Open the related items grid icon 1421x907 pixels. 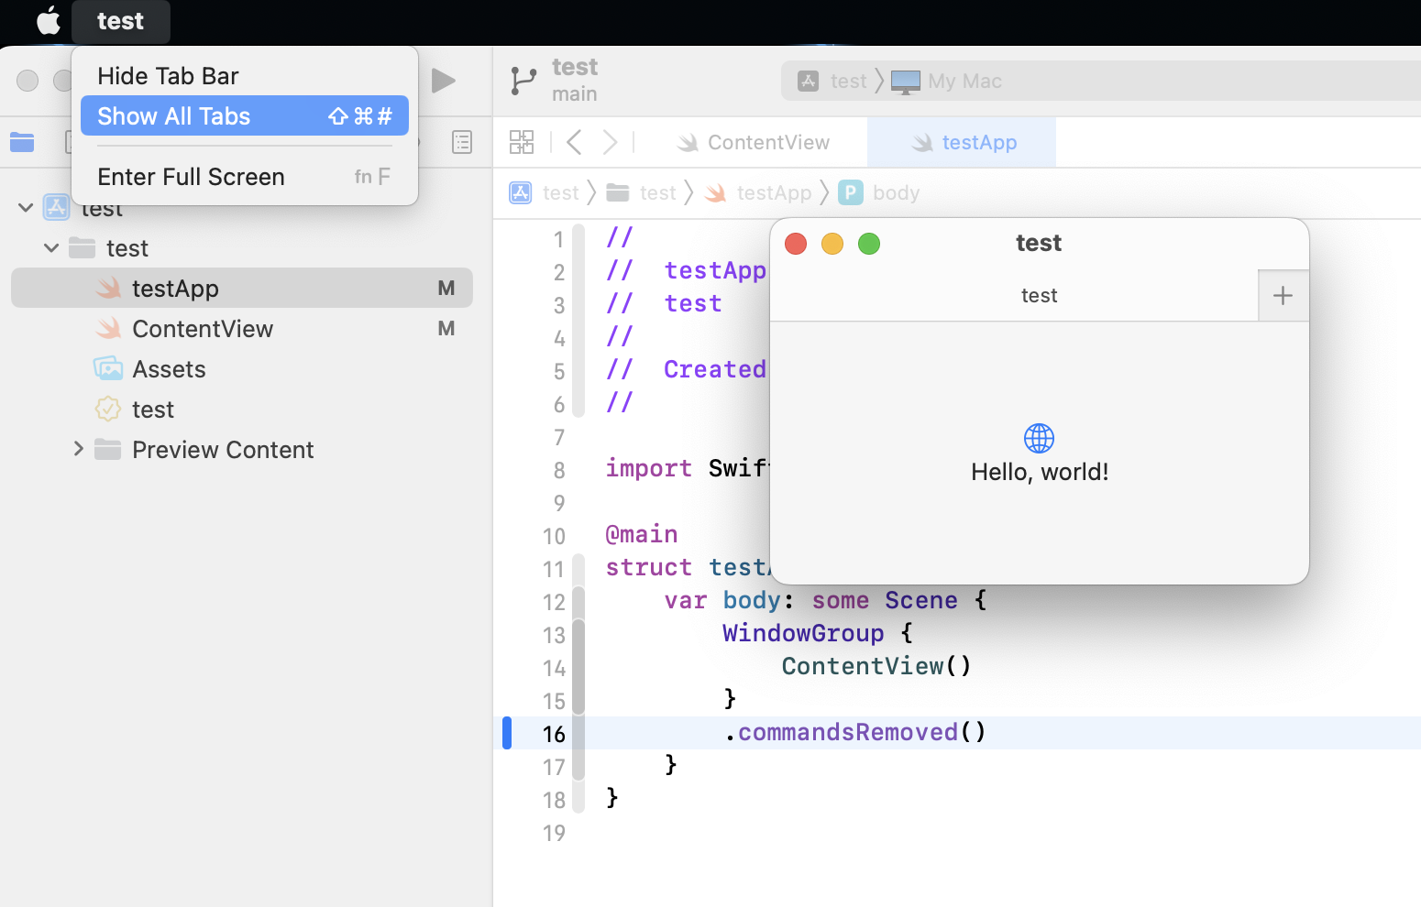click(522, 142)
